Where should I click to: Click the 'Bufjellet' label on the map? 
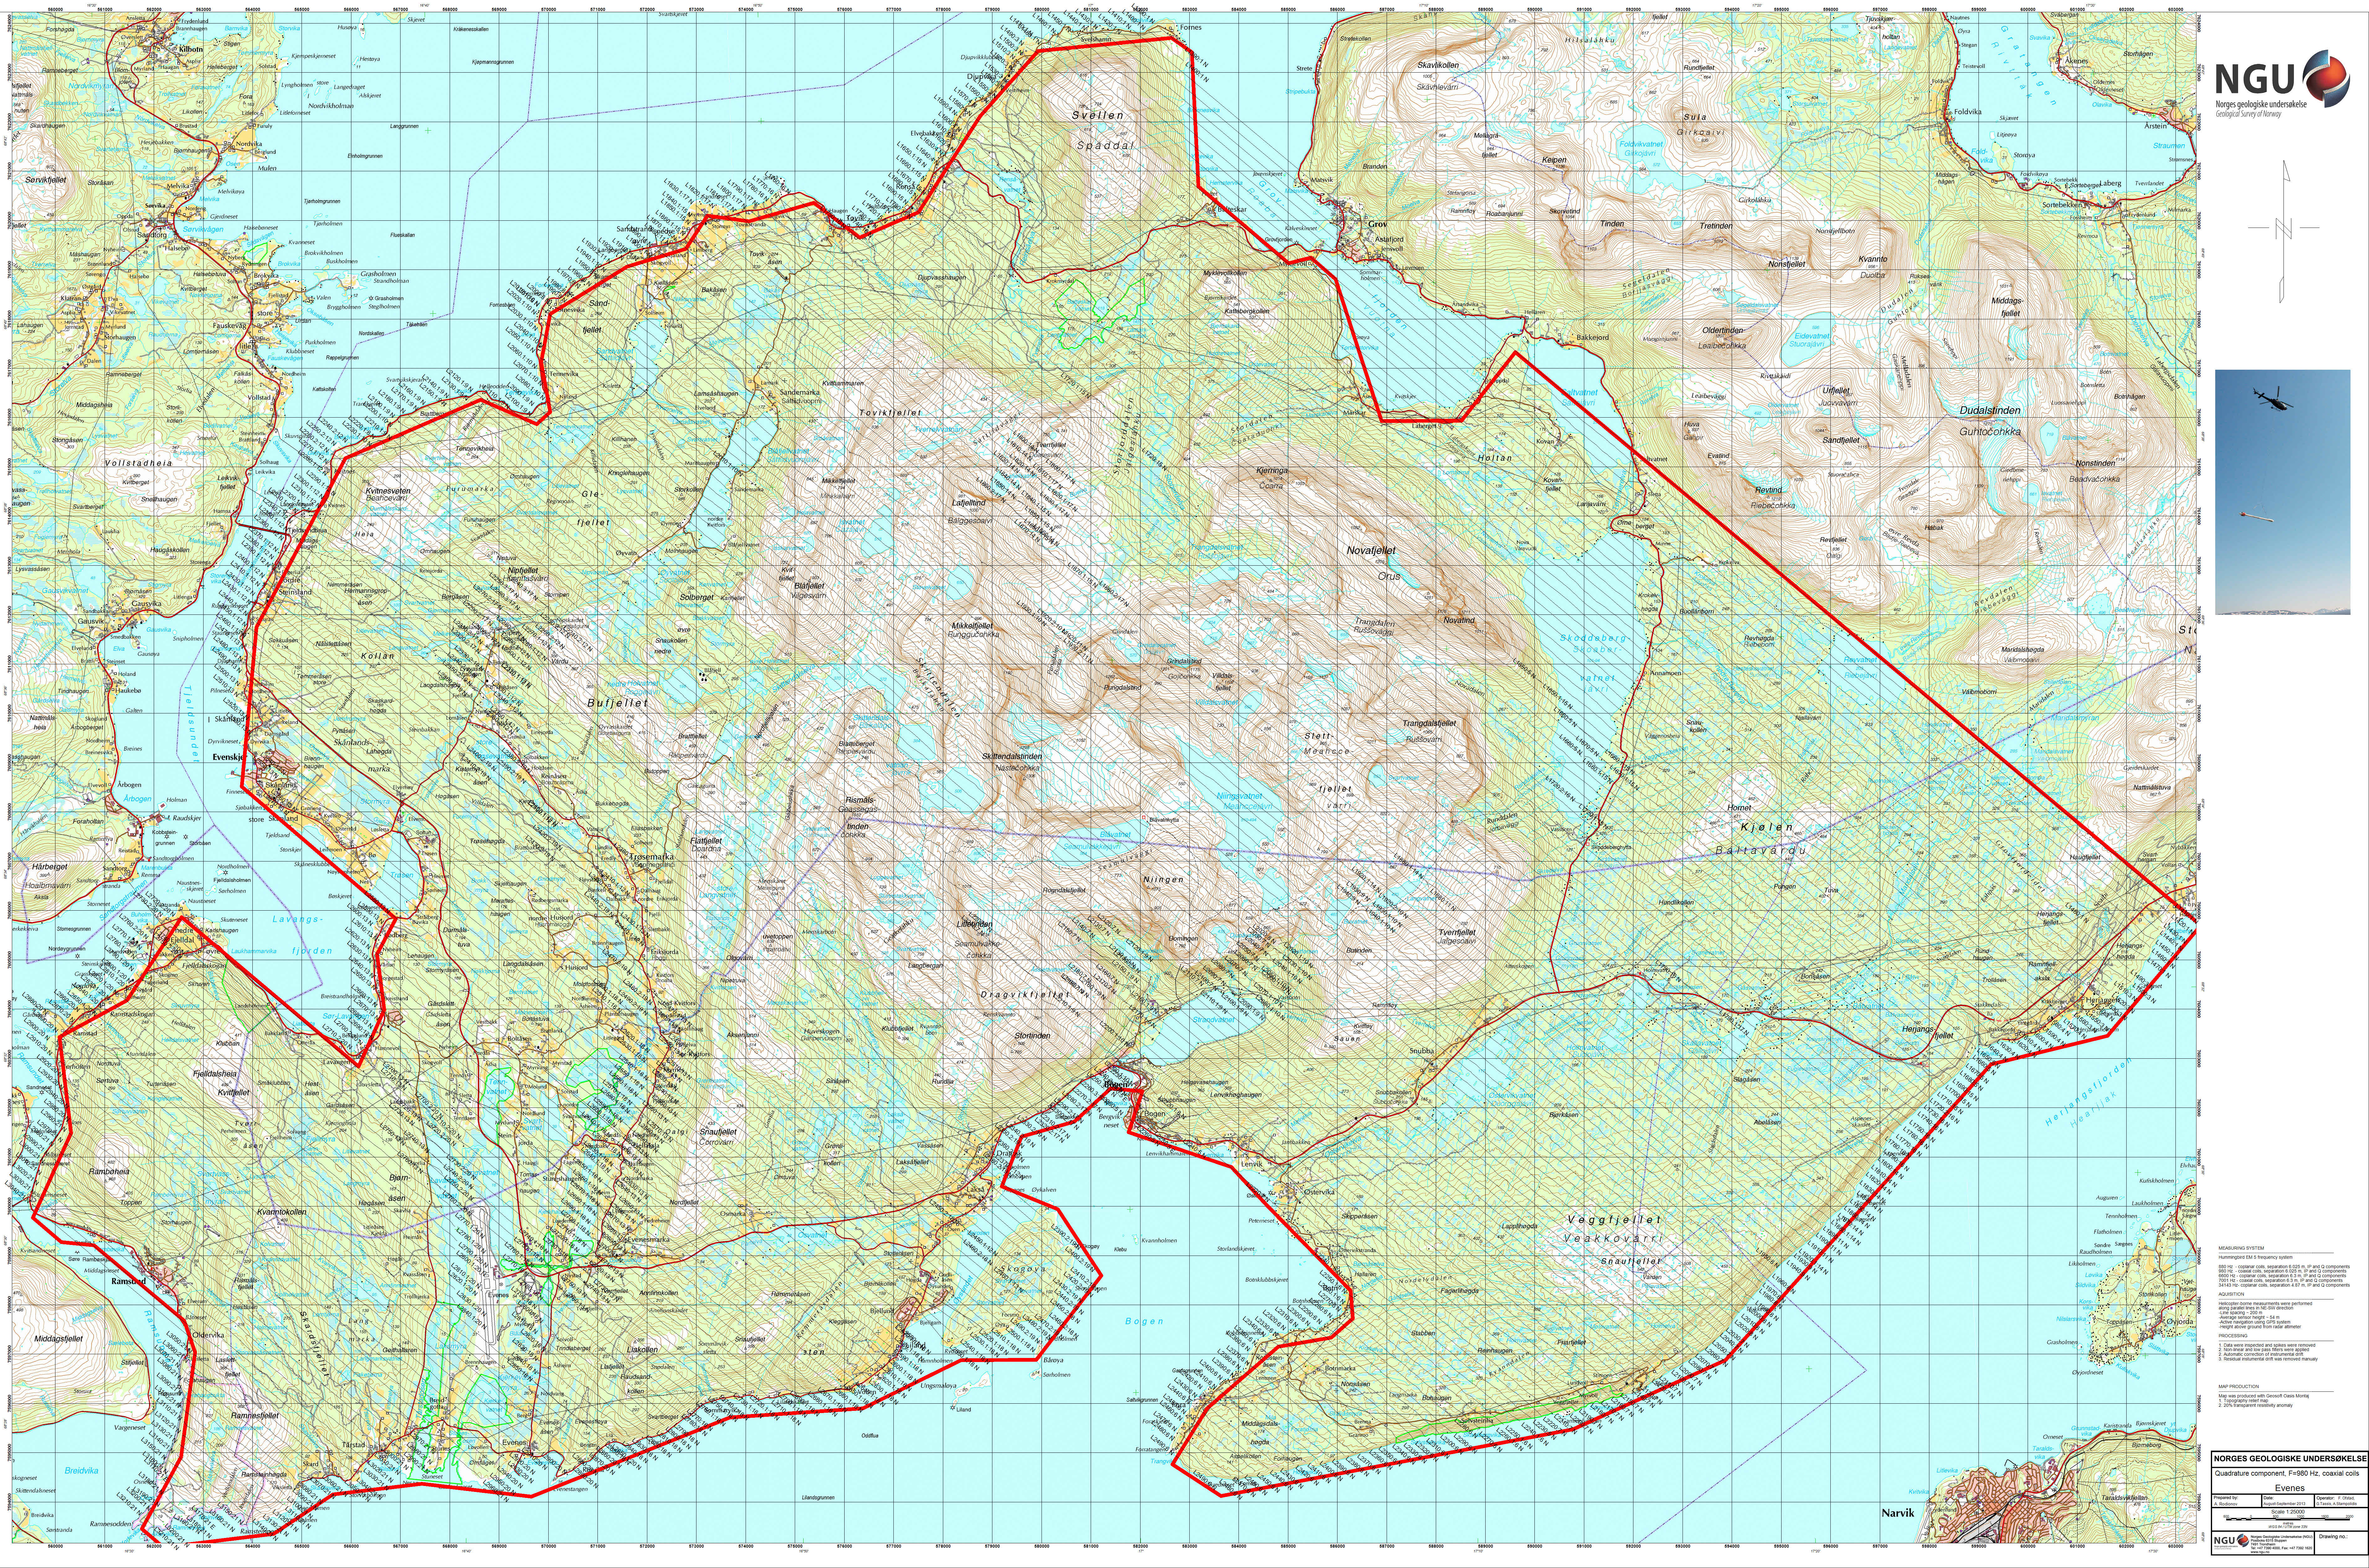pos(617,703)
